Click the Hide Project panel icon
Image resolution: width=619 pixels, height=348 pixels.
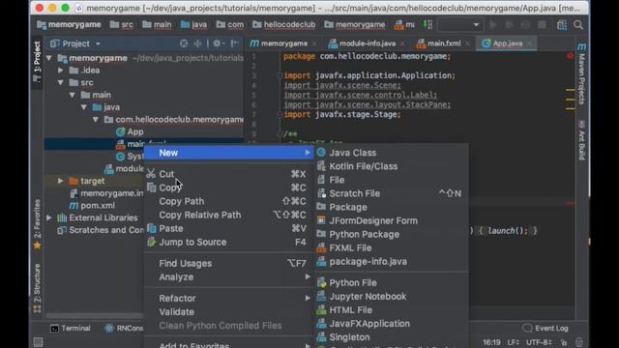click(234, 43)
